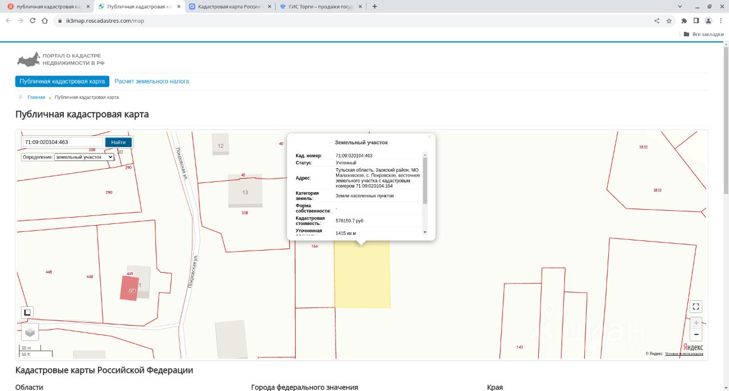Click the share icon in address bar
The height and width of the screenshot is (391, 729).
point(657,20)
